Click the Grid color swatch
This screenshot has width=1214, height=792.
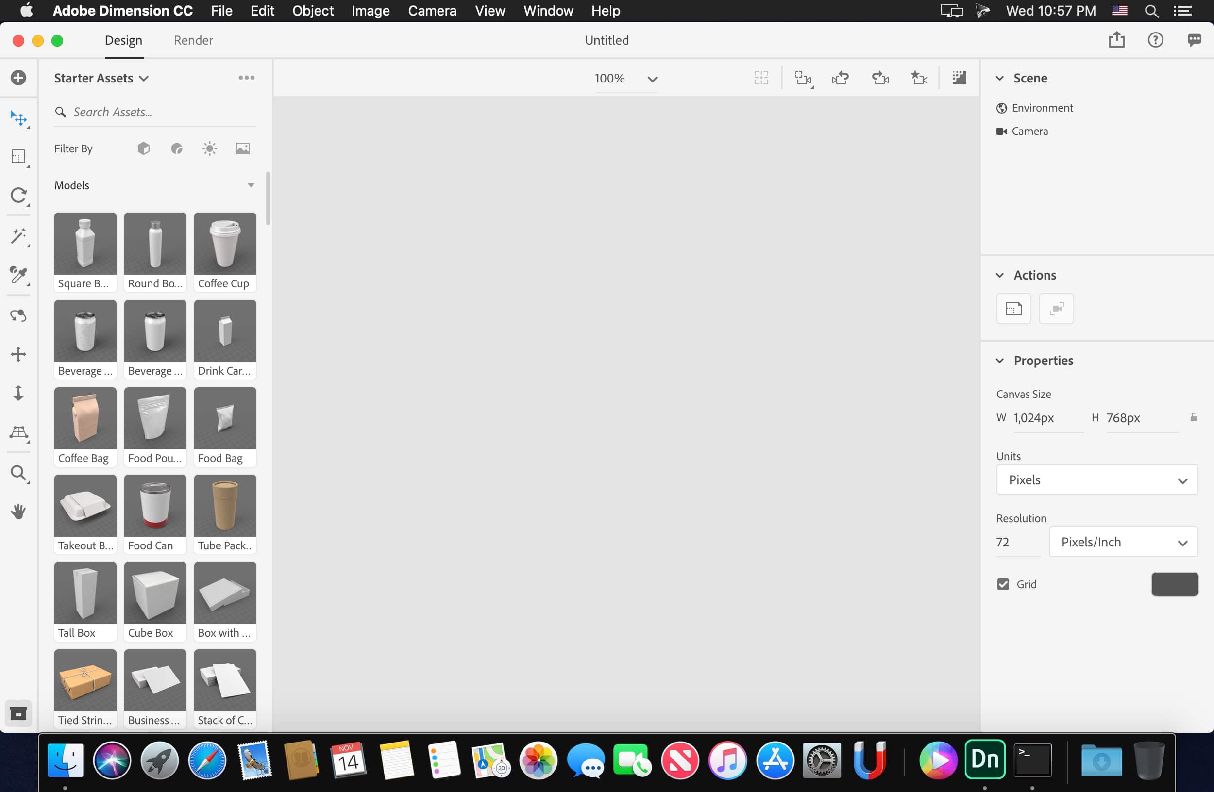[x=1174, y=584]
